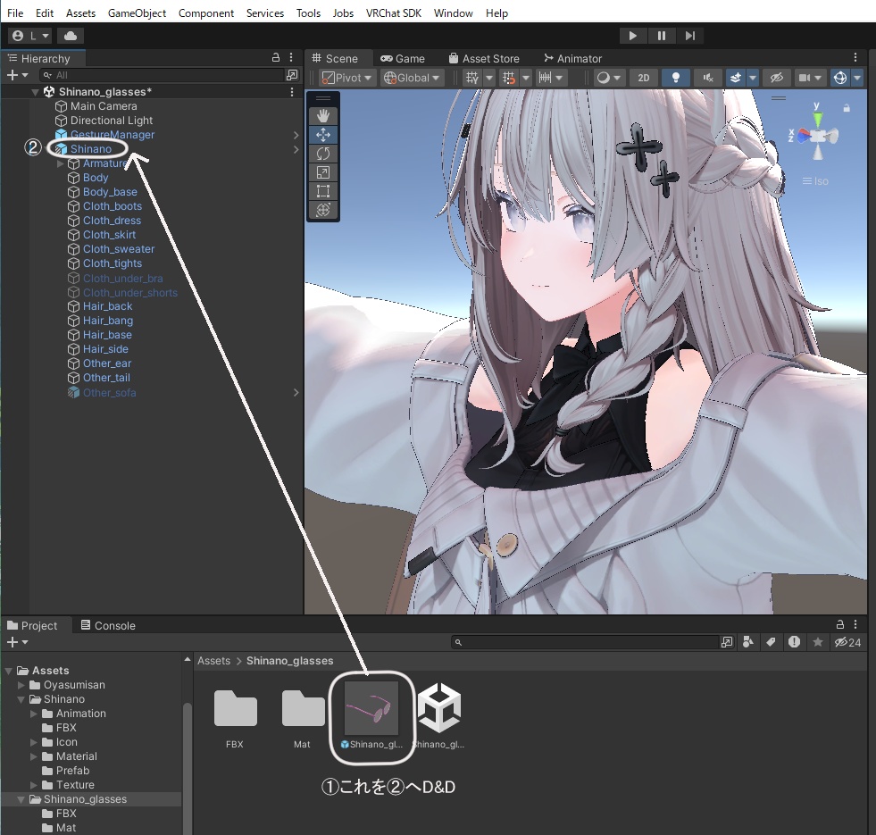Toggle scene visibility hidden objects

tap(777, 78)
